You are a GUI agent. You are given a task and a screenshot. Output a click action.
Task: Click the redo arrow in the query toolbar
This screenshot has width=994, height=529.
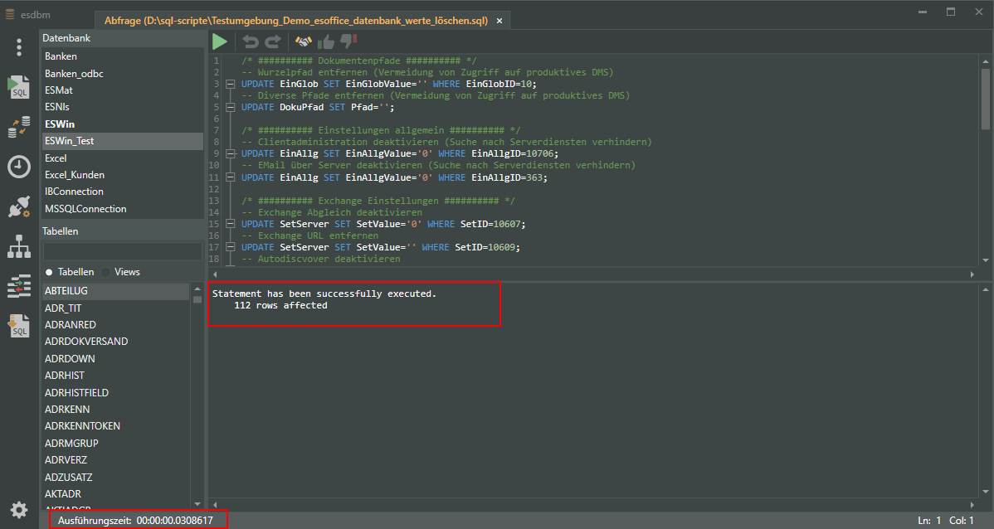(272, 41)
